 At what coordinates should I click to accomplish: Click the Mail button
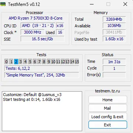coord(108,108)
